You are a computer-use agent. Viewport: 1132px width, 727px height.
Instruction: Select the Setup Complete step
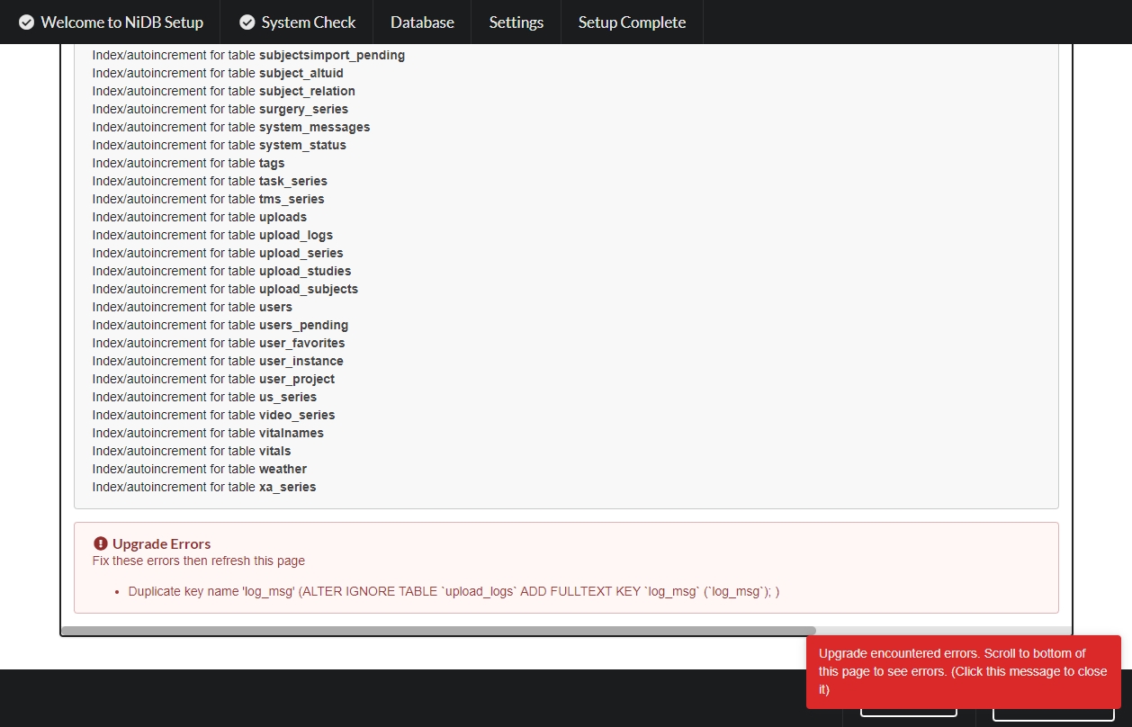pyautogui.click(x=632, y=22)
